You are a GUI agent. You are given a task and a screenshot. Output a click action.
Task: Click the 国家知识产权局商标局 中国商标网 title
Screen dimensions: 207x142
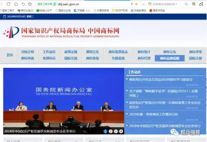click(x=70, y=31)
